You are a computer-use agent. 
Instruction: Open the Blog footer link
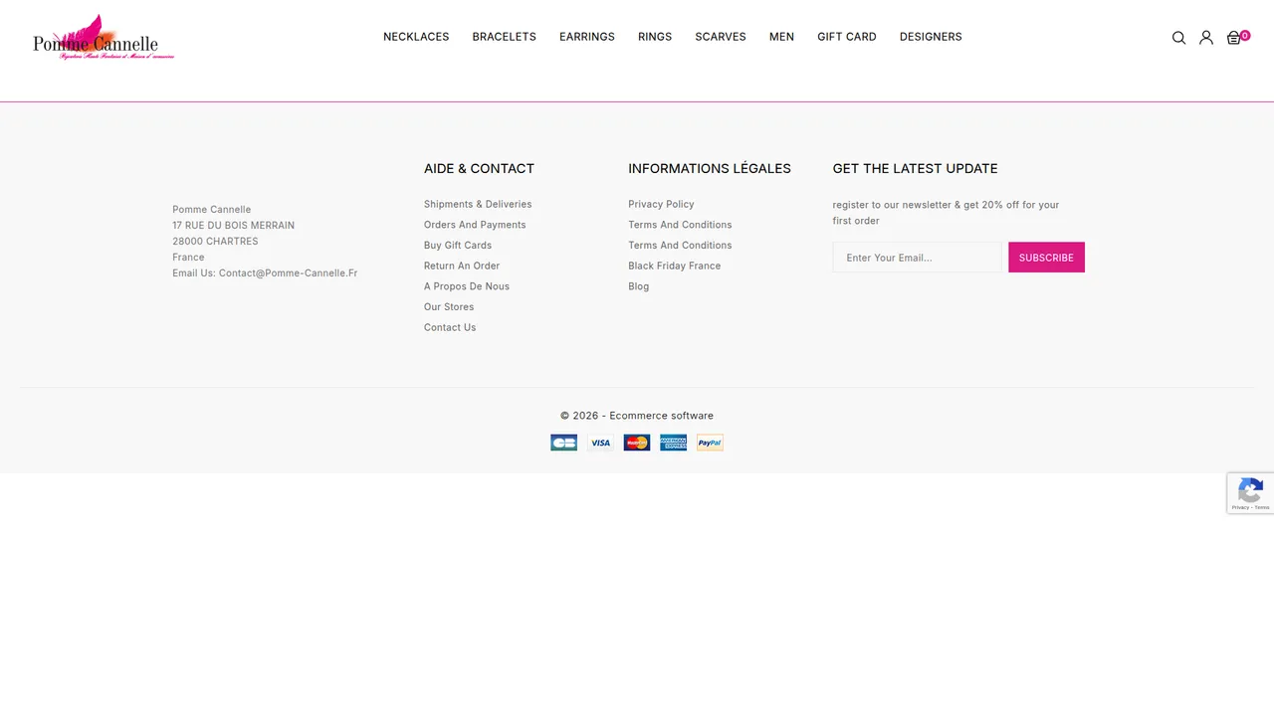click(x=639, y=286)
